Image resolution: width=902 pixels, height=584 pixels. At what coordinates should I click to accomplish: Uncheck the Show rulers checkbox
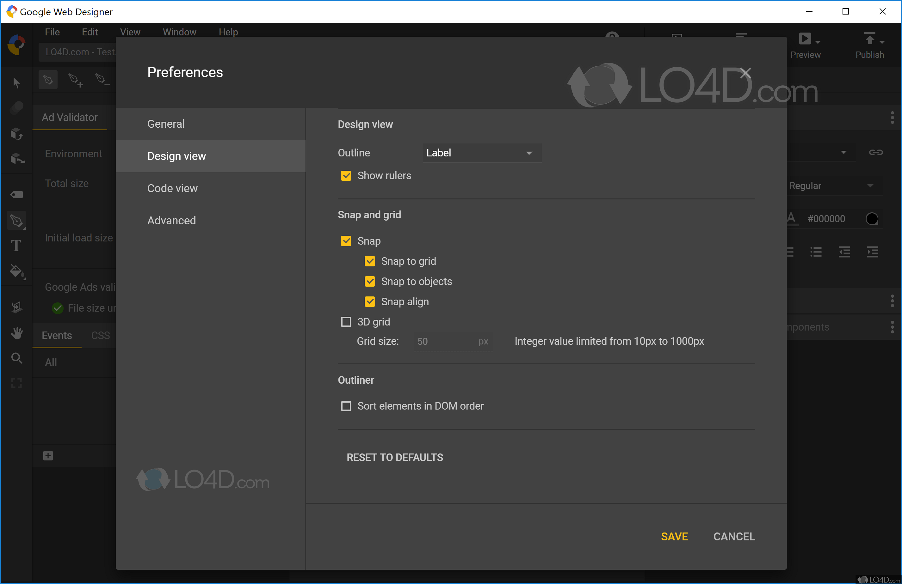pyautogui.click(x=346, y=176)
